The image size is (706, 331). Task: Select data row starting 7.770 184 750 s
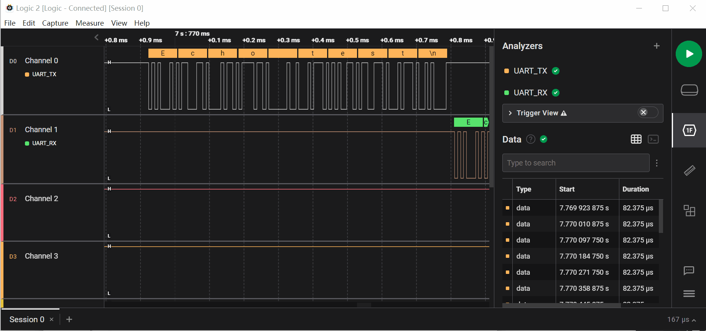click(x=581, y=256)
